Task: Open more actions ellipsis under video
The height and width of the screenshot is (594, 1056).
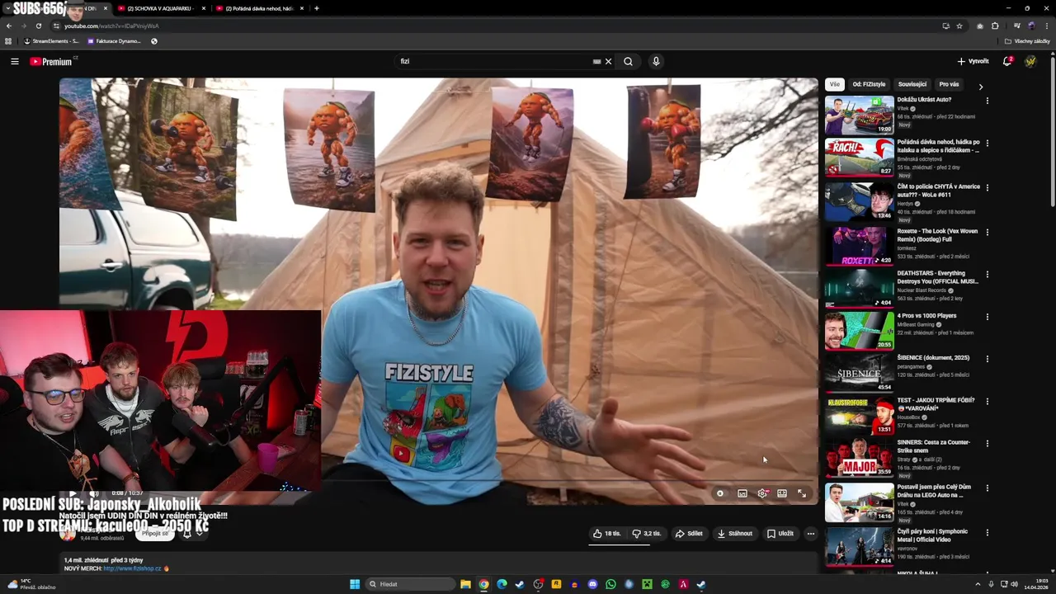Action: 811,534
